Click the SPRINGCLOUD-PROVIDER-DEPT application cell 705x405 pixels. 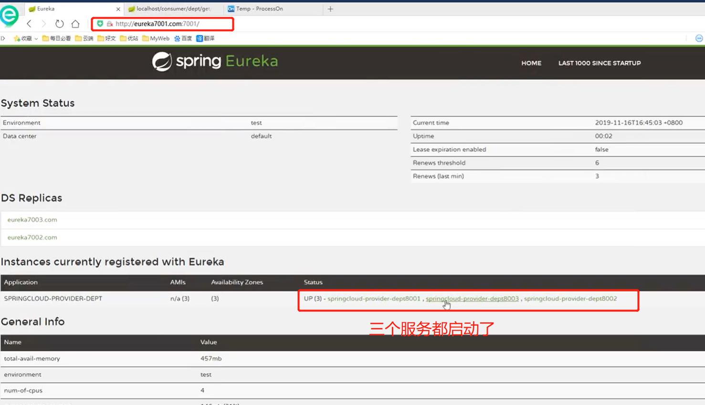point(53,298)
